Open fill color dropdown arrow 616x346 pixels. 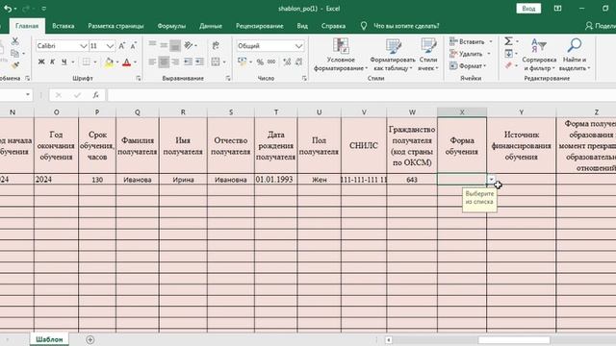point(117,62)
